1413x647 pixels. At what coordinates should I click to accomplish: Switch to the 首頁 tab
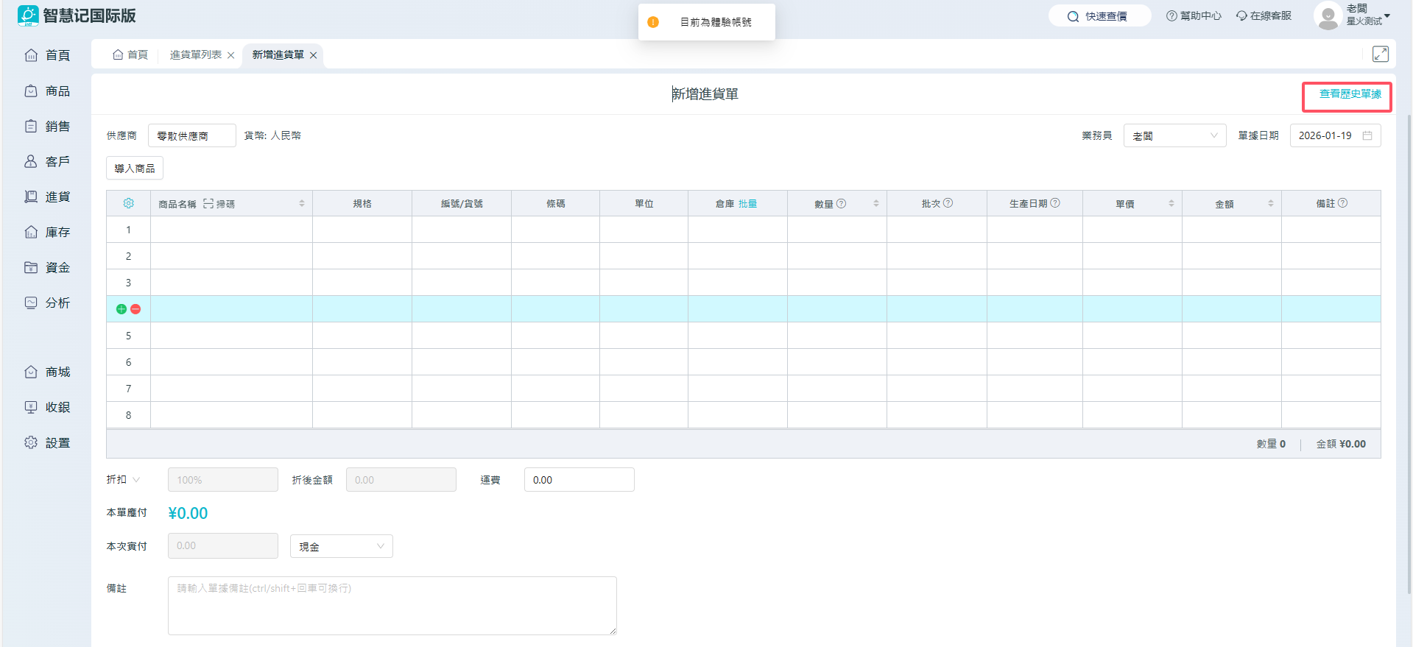pyautogui.click(x=130, y=55)
